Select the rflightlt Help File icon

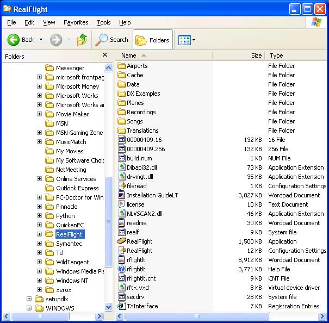click(x=122, y=269)
